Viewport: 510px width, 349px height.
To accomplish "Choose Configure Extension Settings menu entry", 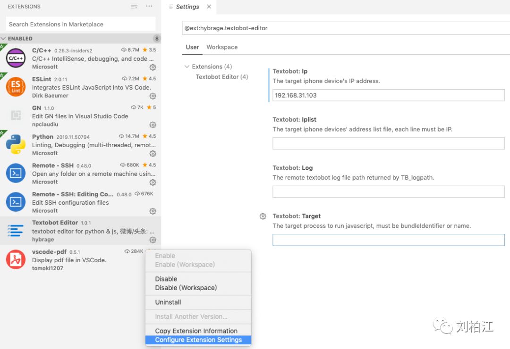I will tap(198, 340).
